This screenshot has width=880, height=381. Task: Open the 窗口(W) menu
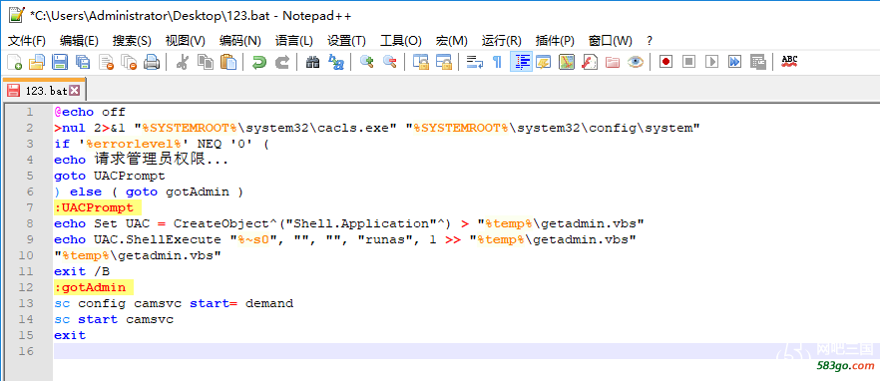(x=610, y=41)
